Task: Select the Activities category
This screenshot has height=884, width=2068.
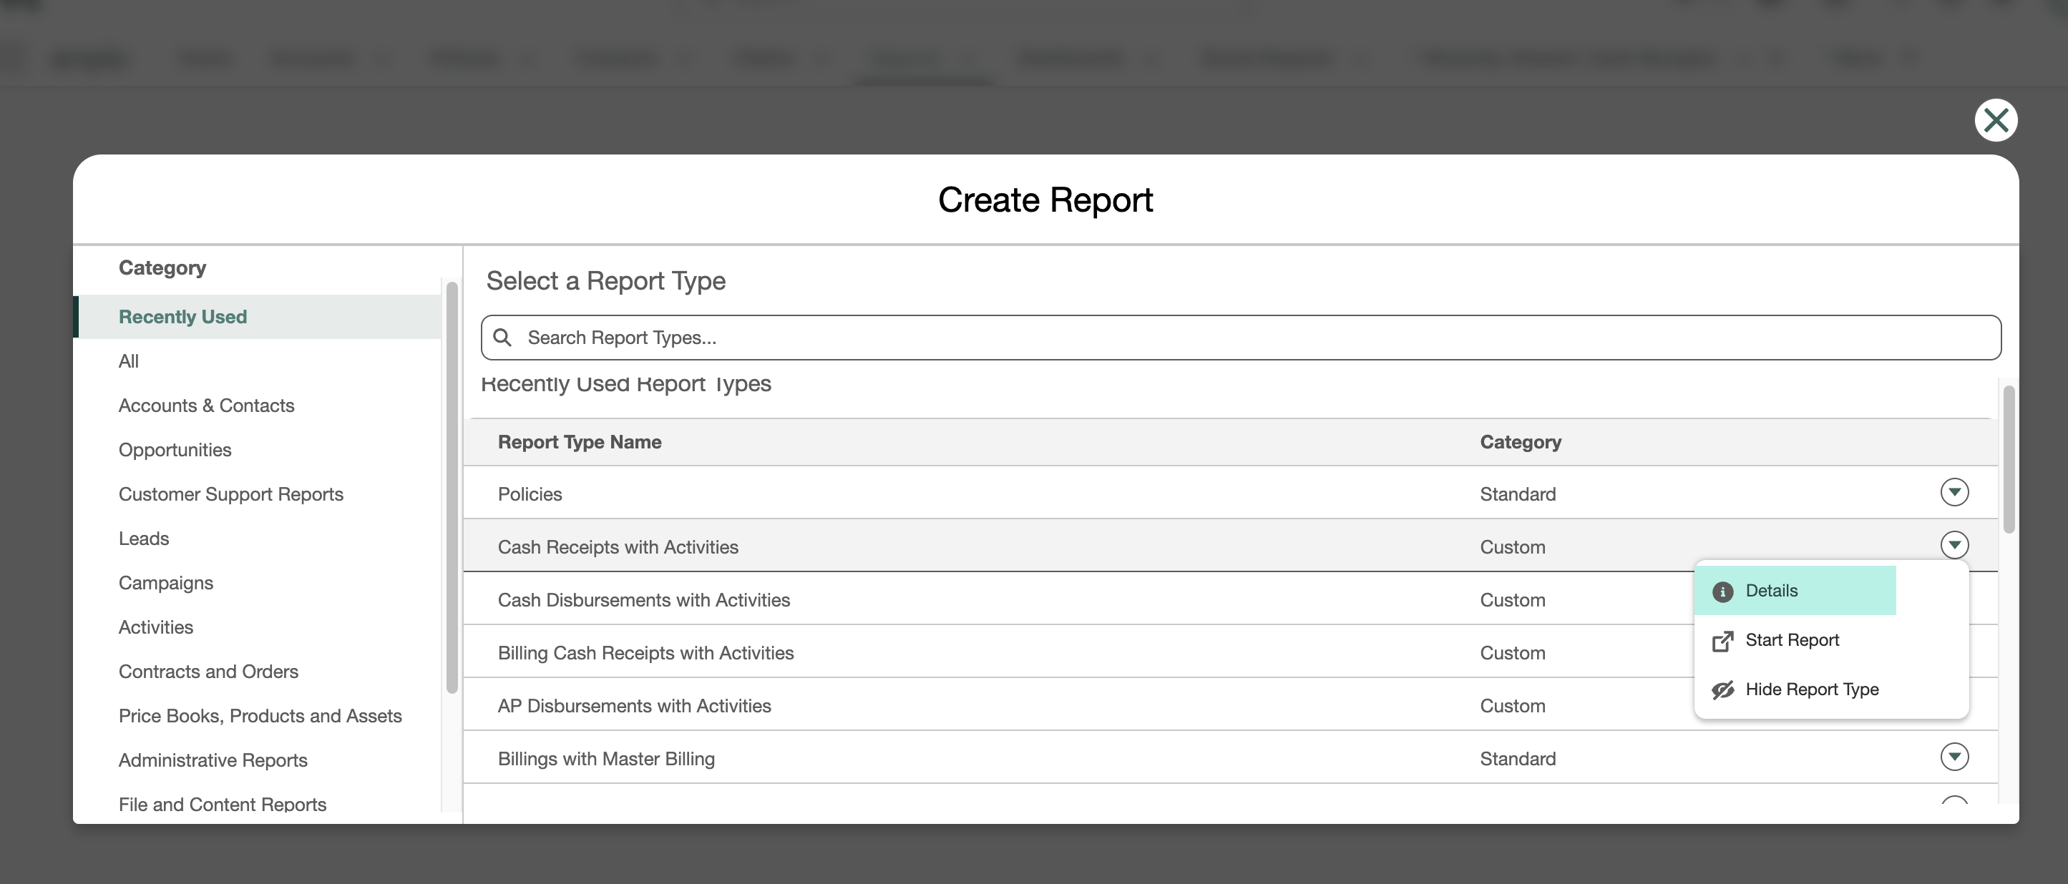Action: (x=258, y=627)
